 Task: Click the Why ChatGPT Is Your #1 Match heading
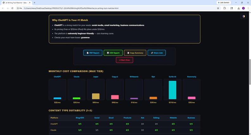[x=70, y=20]
